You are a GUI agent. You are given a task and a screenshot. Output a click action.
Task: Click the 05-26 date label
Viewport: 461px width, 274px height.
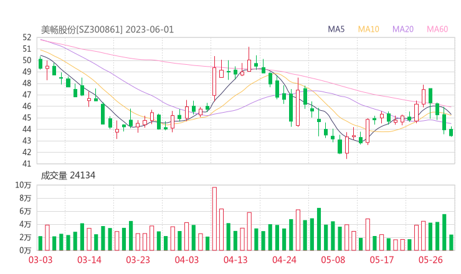tap(430, 260)
